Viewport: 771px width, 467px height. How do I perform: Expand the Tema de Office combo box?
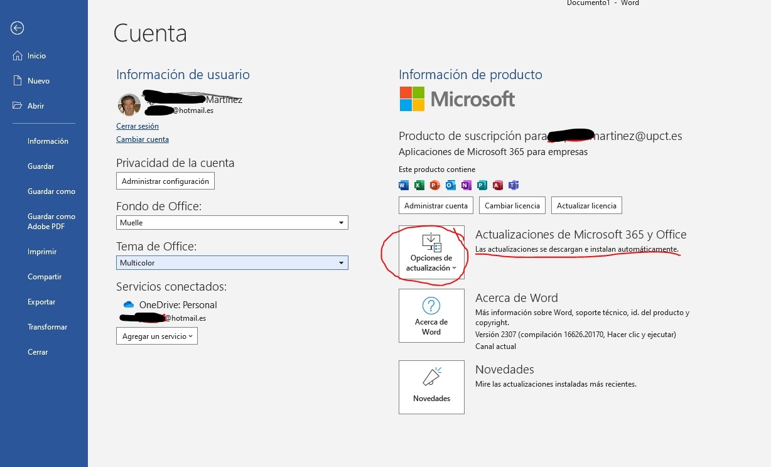(232, 263)
